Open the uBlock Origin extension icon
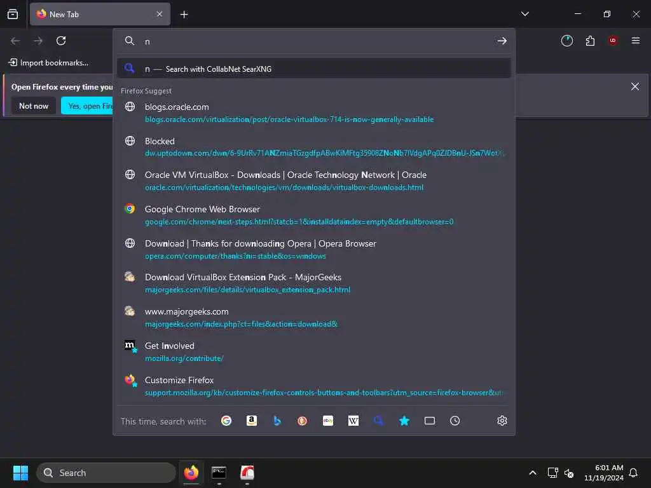This screenshot has height=488, width=651. [x=613, y=41]
